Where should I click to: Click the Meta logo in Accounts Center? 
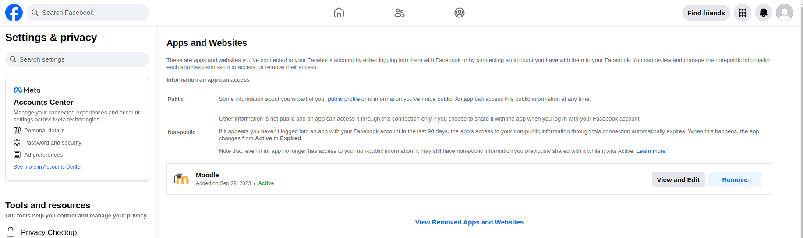click(27, 90)
